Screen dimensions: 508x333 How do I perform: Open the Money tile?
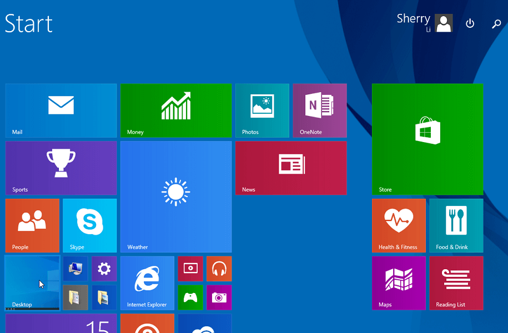176,110
